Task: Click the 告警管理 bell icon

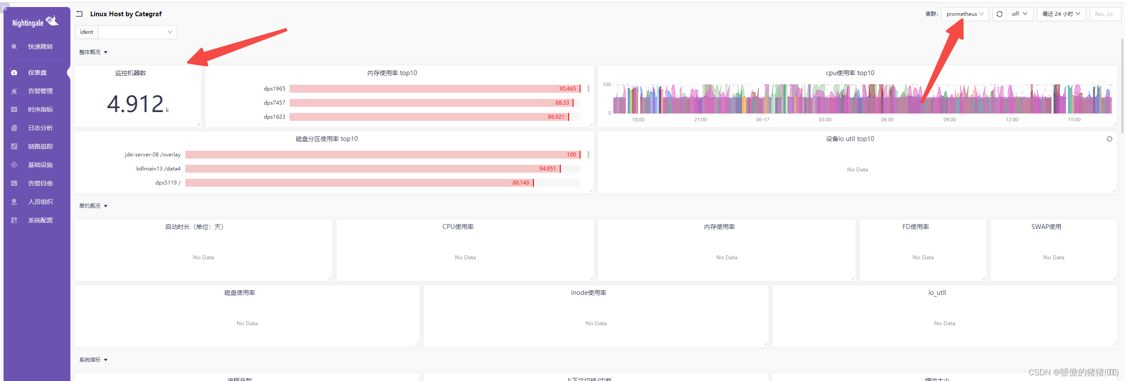Action: pyautogui.click(x=14, y=91)
